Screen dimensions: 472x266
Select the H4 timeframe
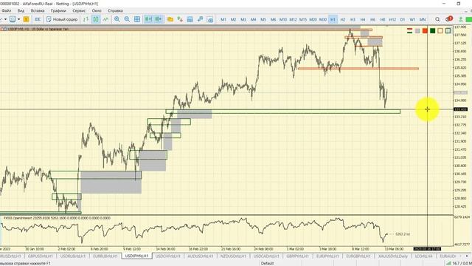tap(362, 19)
